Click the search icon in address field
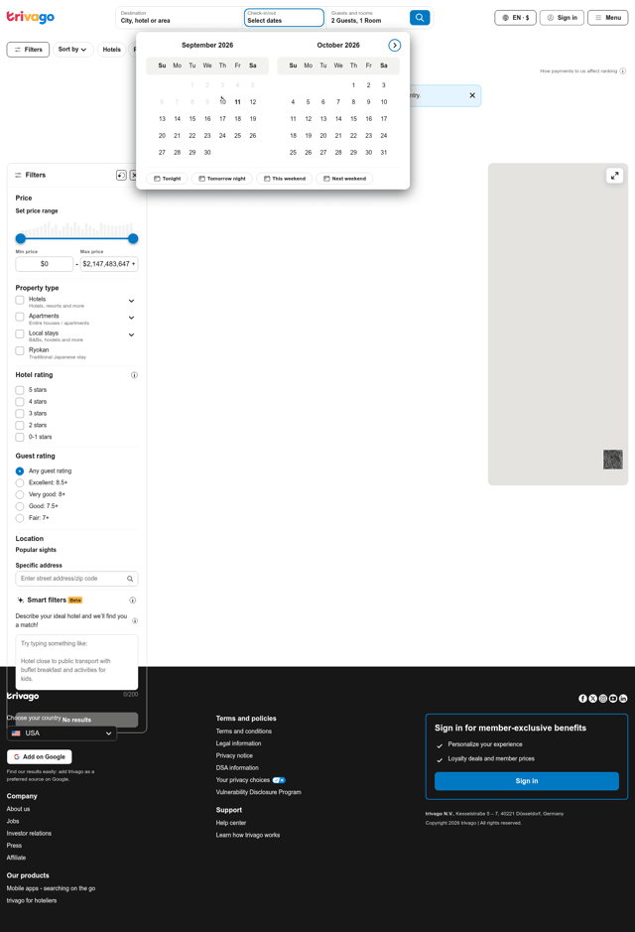 tap(130, 579)
